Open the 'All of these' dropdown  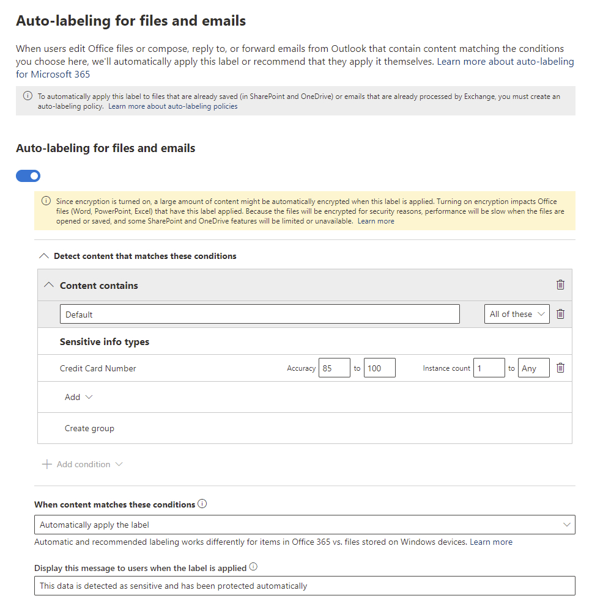[x=517, y=314]
